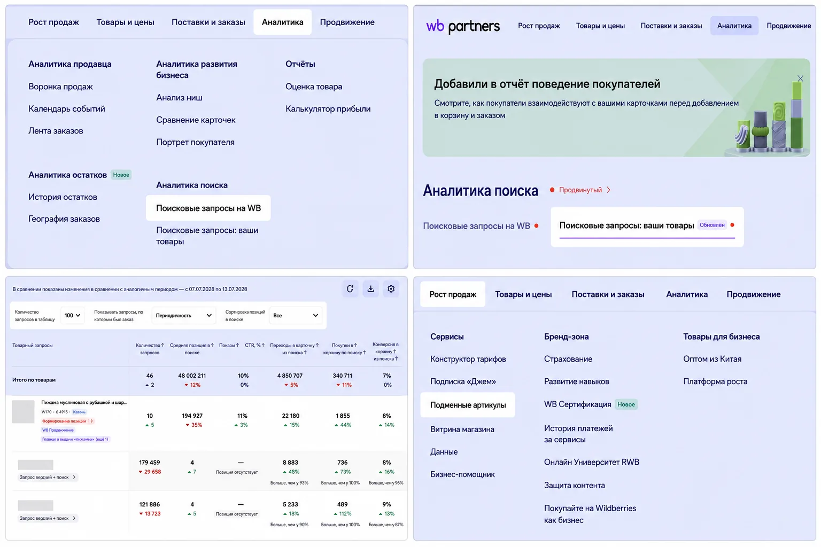Select Подменные артикулы menu item
821x547 pixels.
point(468,405)
